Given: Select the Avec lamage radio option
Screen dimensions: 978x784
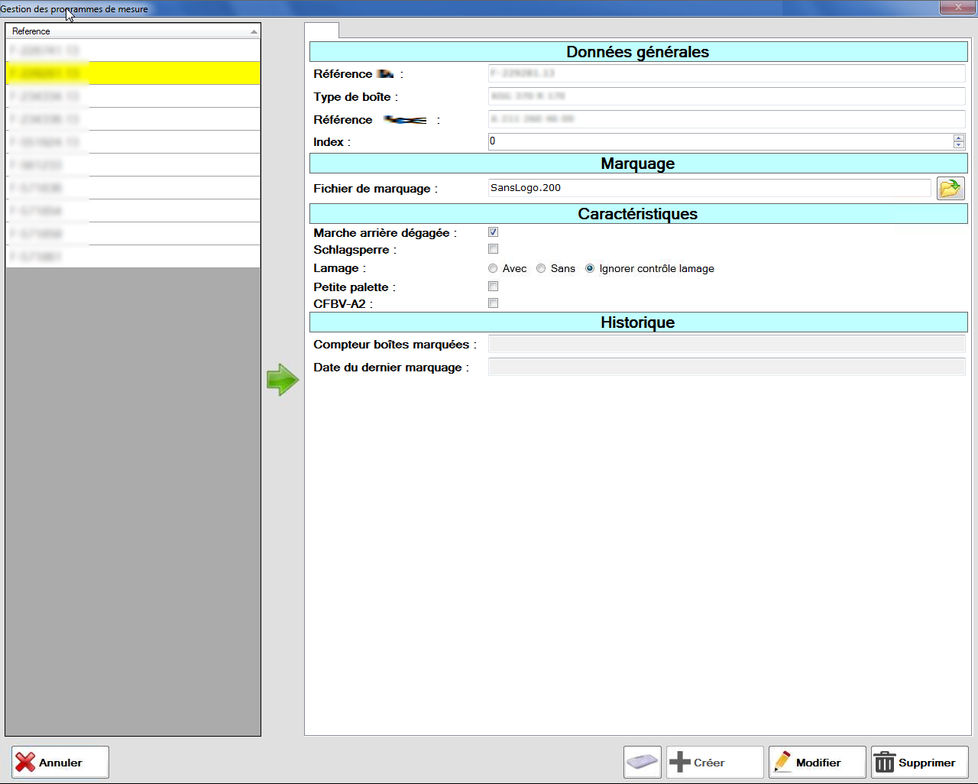Looking at the screenshot, I should [x=493, y=269].
